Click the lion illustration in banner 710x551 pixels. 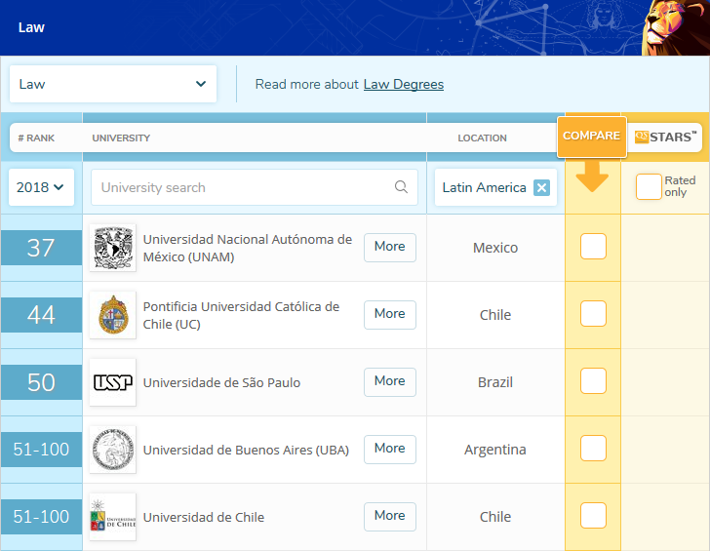pos(676,27)
